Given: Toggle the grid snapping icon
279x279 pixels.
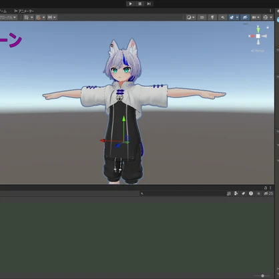Looking at the screenshot, I should pyautogui.click(x=38, y=17).
